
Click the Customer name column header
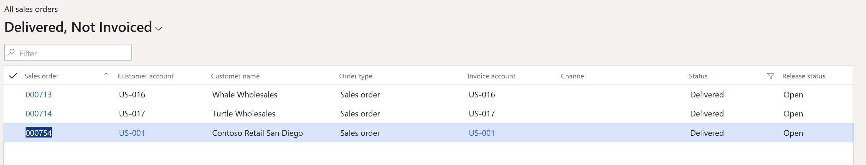coord(235,76)
